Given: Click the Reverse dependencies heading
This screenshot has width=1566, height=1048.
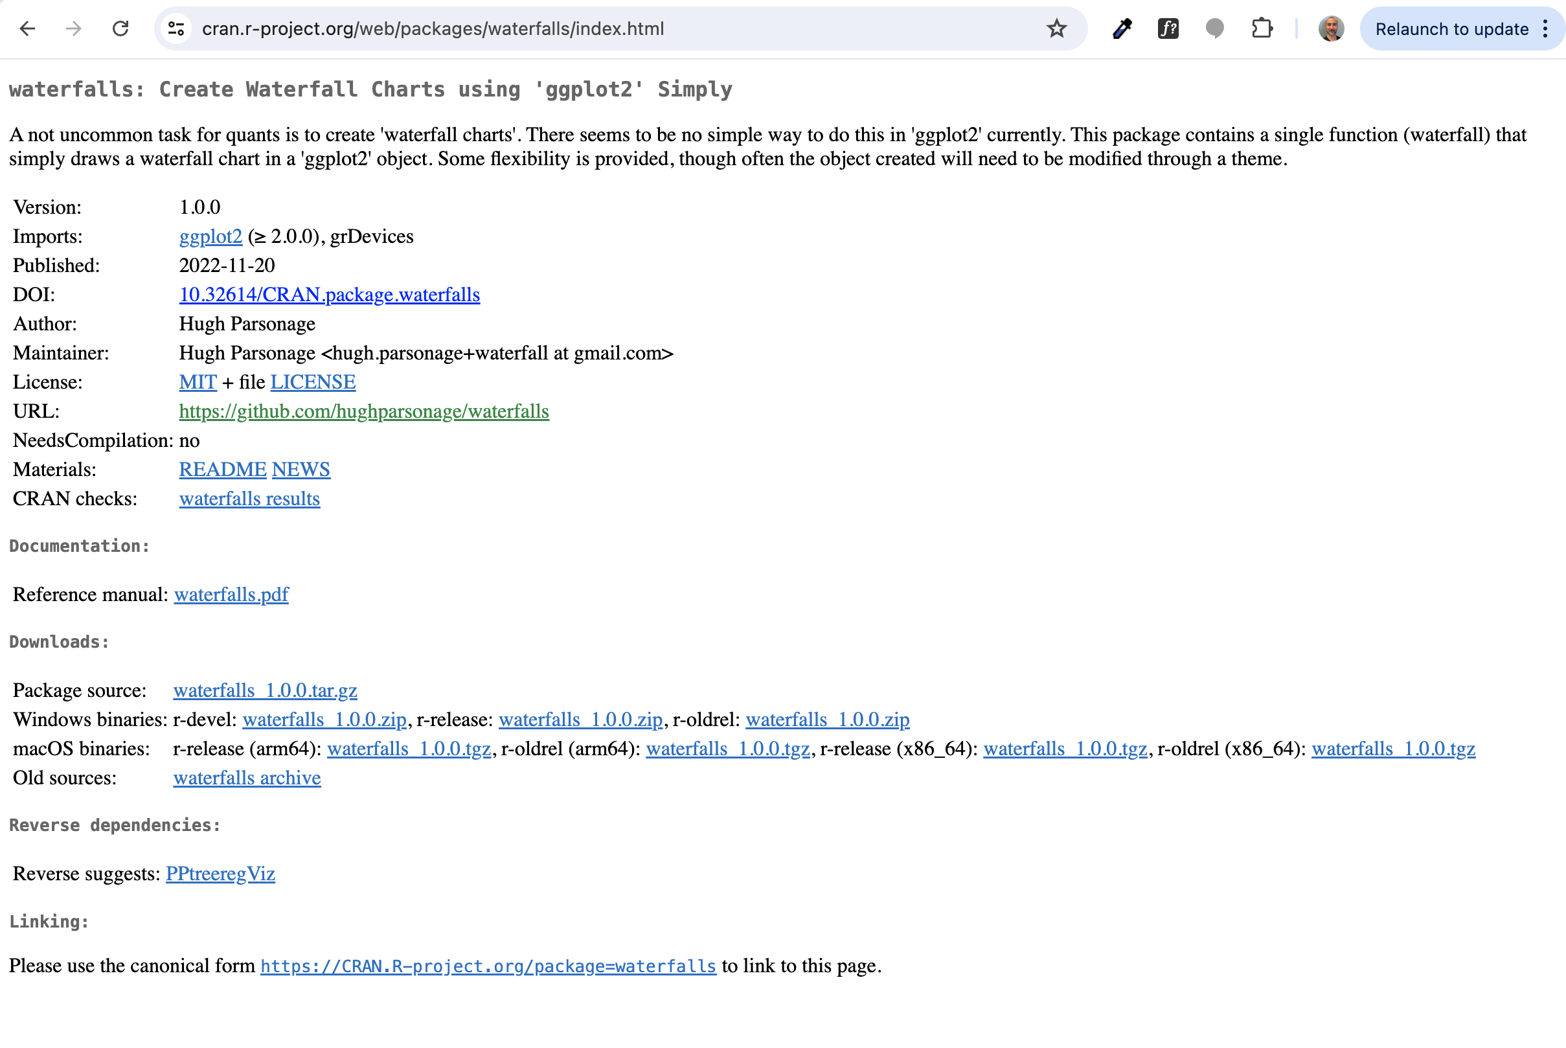Looking at the screenshot, I should (115, 825).
